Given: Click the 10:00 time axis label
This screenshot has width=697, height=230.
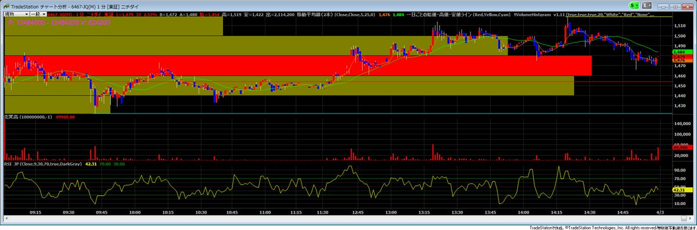Looking at the screenshot, I should coord(135,213).
